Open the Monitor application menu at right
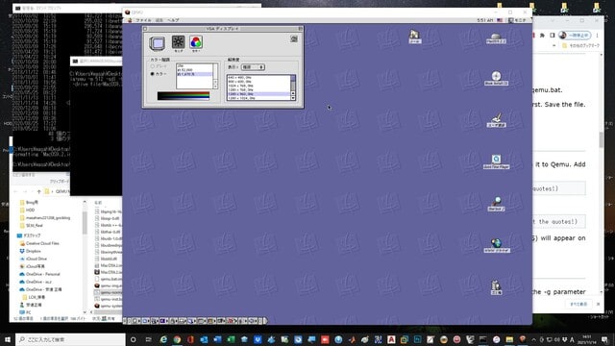The image size is (615, 346). pos(517,20)
